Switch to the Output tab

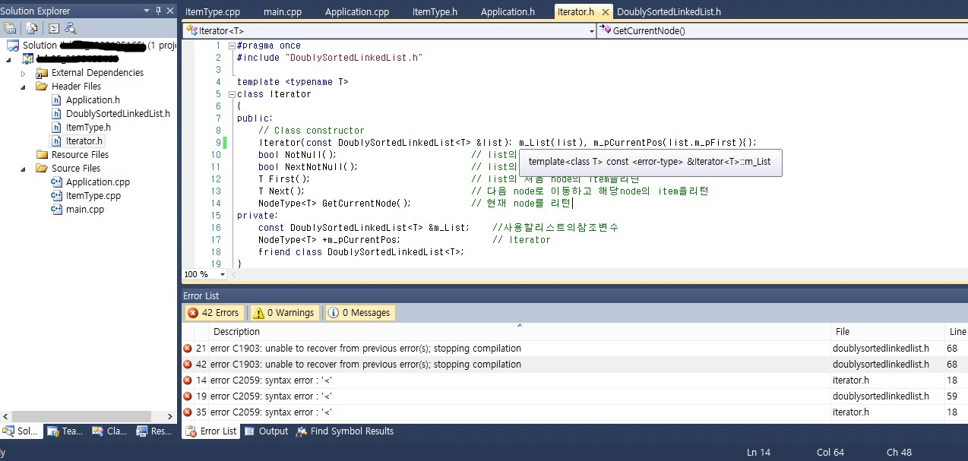[x=266, y=431]
